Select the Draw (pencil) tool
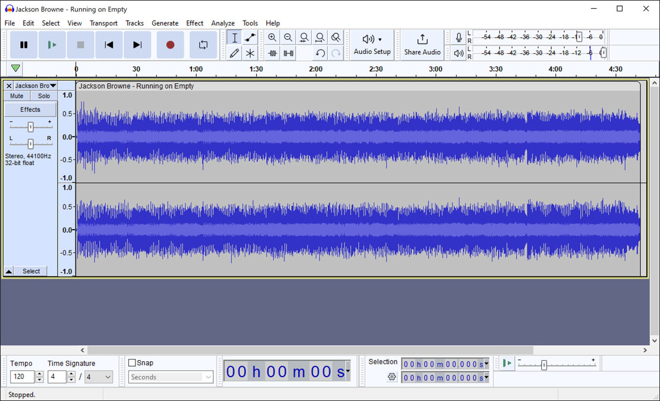Image resolution: width=660 pixels, height=401 pixels. click(x=235, y=53)
